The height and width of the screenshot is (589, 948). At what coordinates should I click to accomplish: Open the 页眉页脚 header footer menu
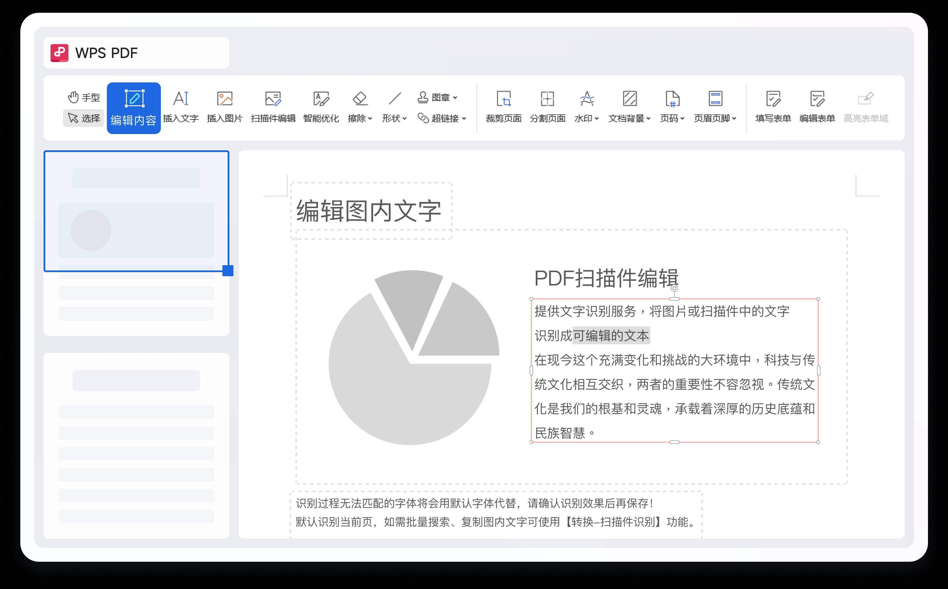tap(715, 107)
